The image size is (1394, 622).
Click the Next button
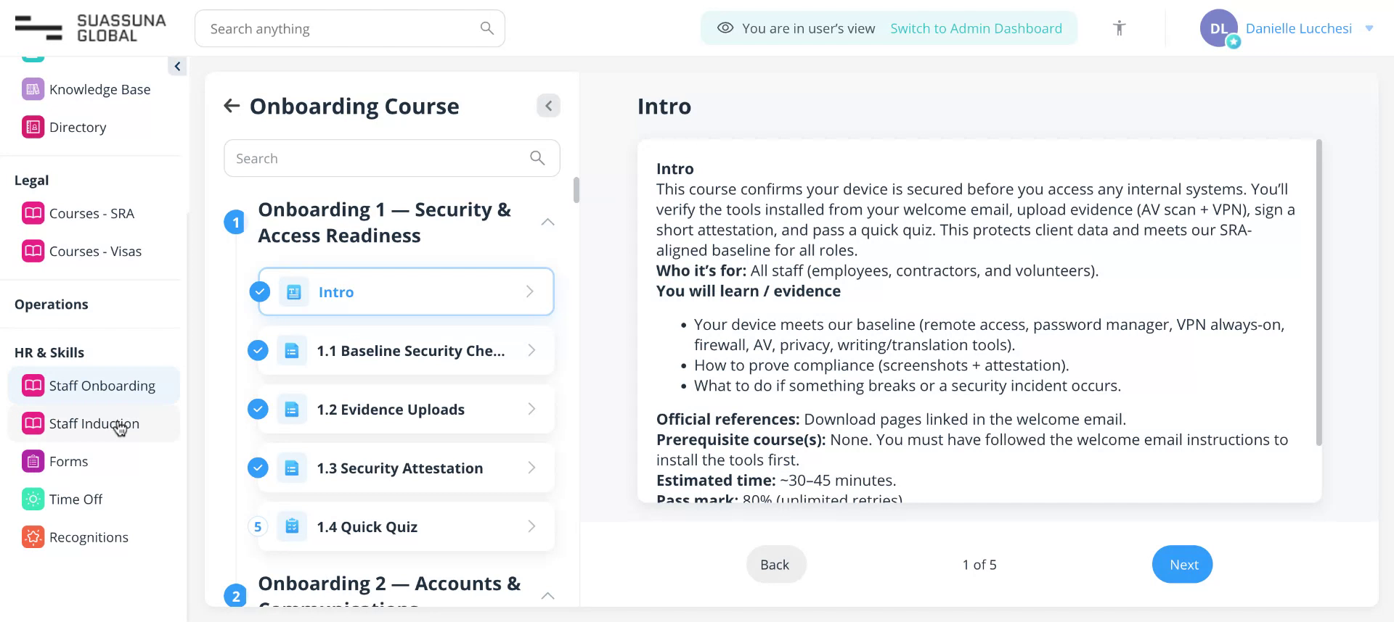1182,564
